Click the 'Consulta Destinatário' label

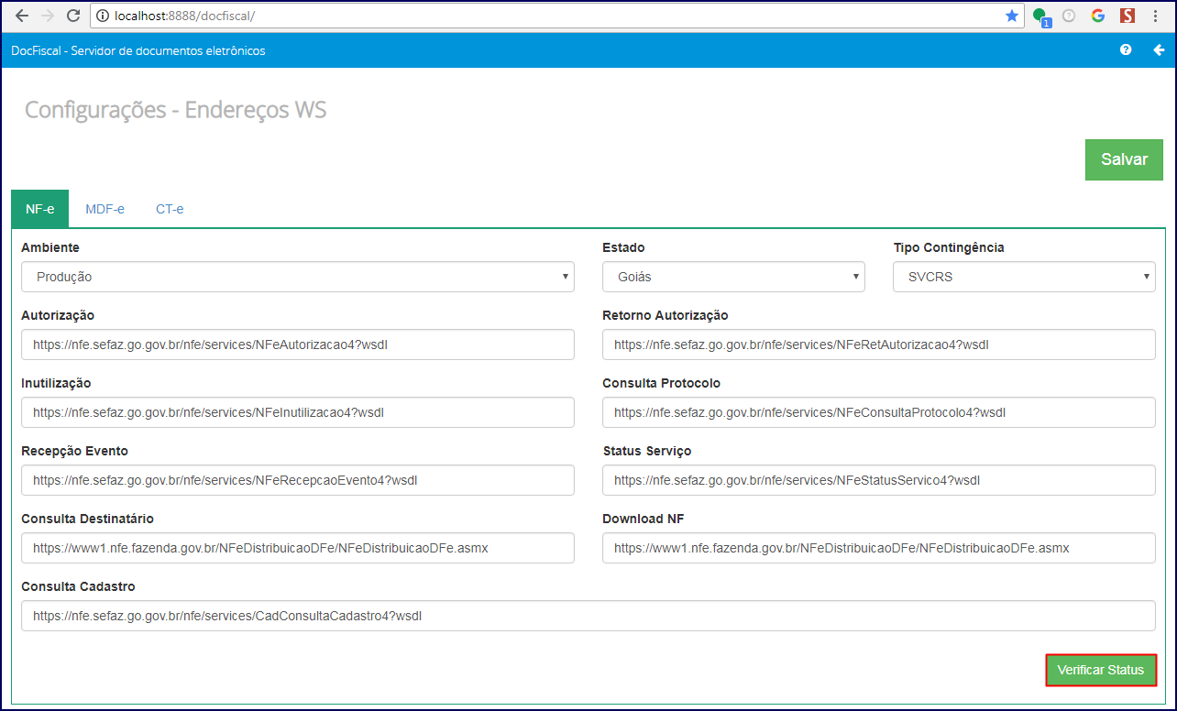pyautogui.click(x=88, y=519)
